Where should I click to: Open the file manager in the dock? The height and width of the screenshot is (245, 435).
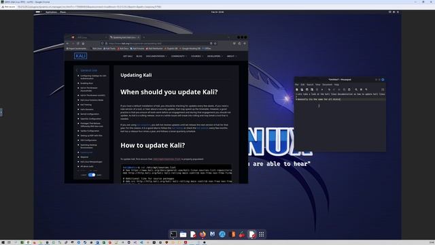183,234
